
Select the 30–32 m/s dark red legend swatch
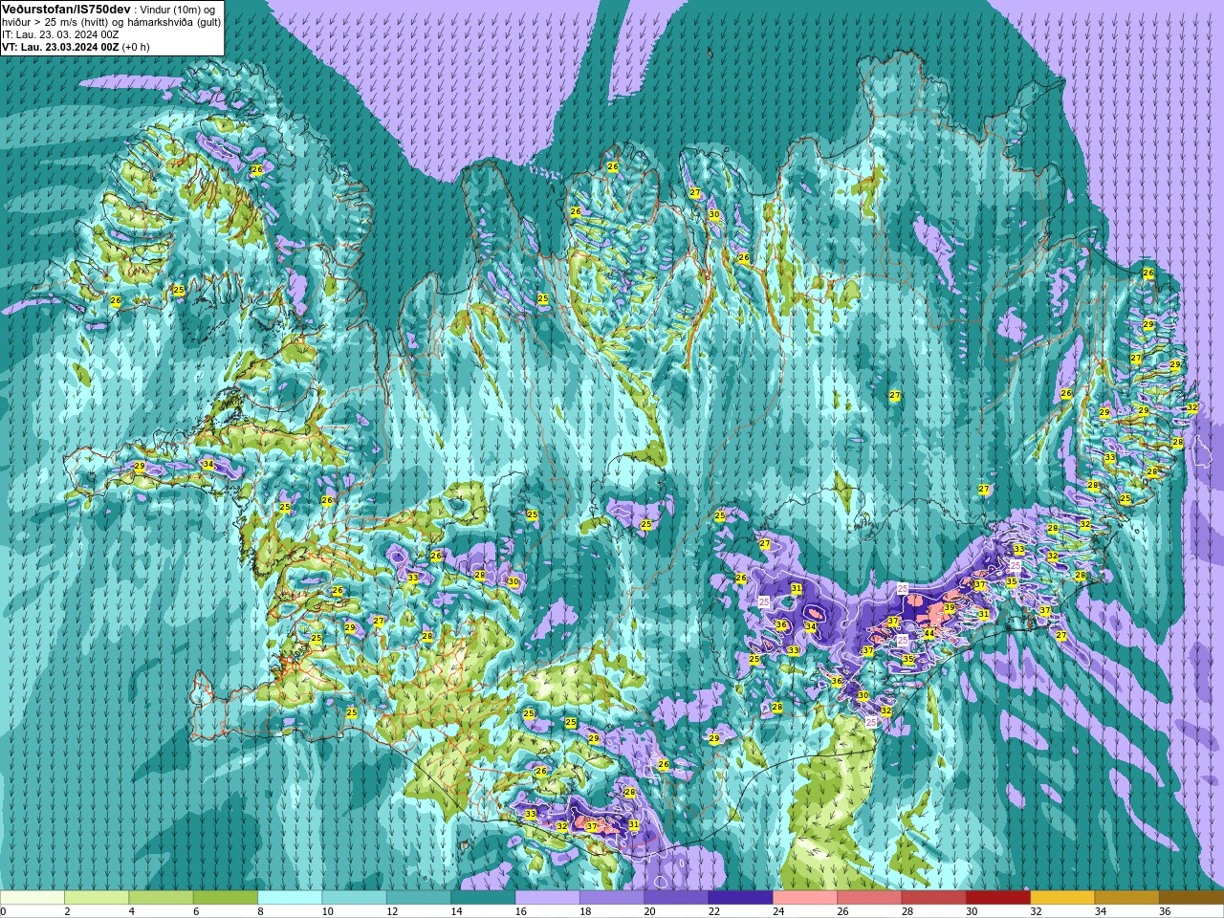(998, 898)
